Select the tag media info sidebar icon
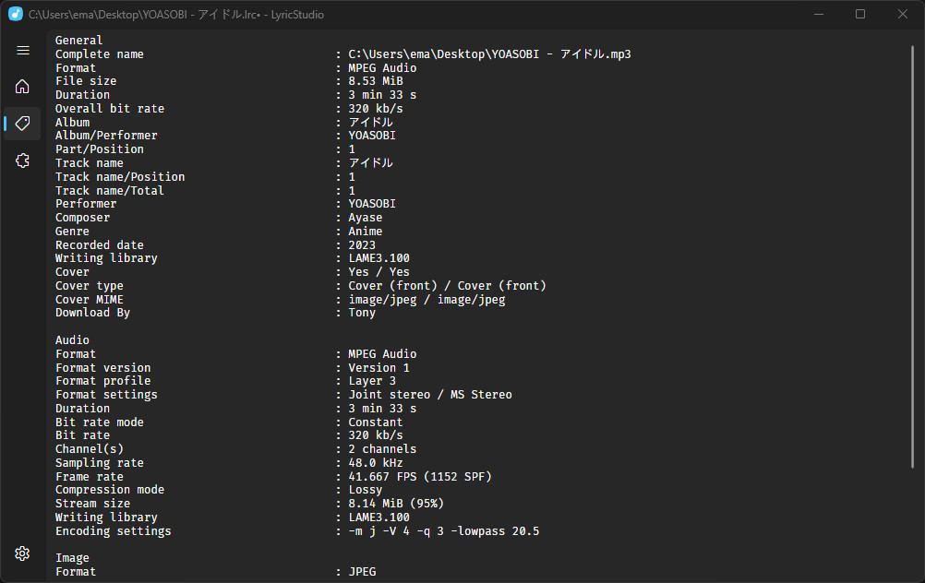 (x=23, y=124)
